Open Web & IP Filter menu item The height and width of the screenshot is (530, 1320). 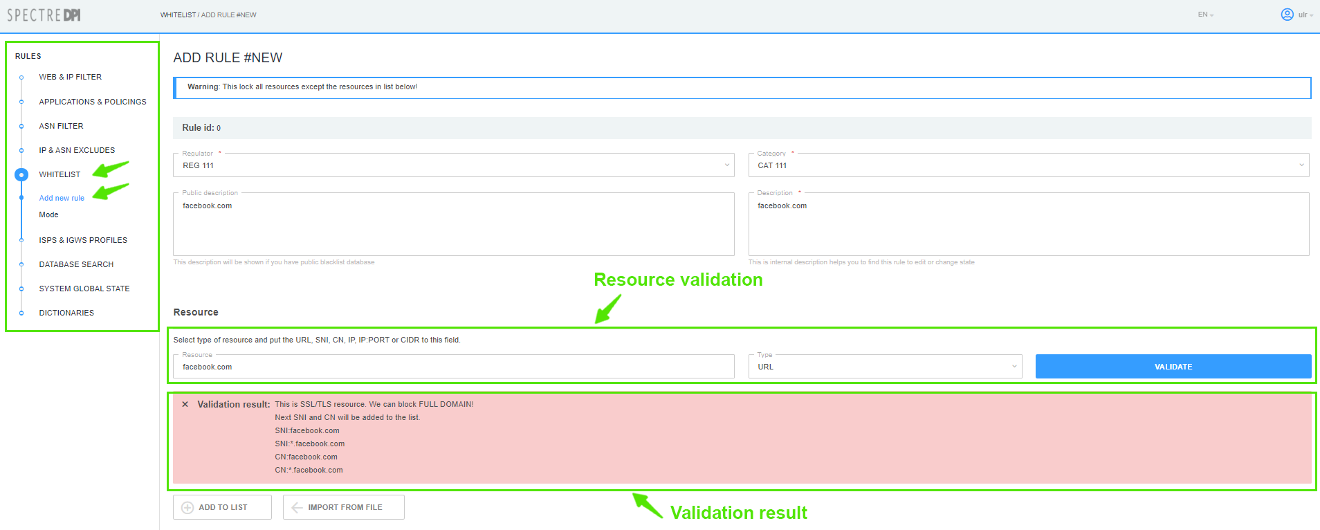[x=70, y=77]
